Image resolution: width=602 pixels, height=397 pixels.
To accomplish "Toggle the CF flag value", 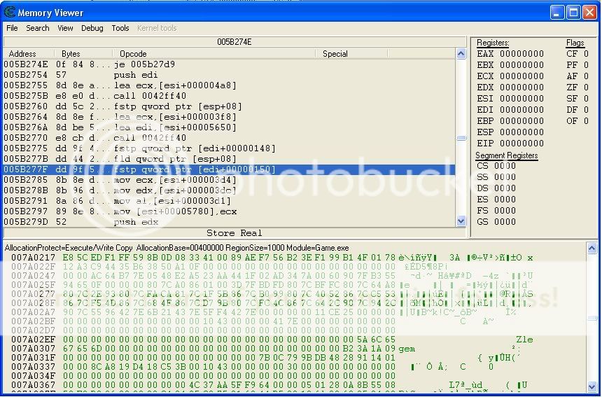I will tap(587, 54).
